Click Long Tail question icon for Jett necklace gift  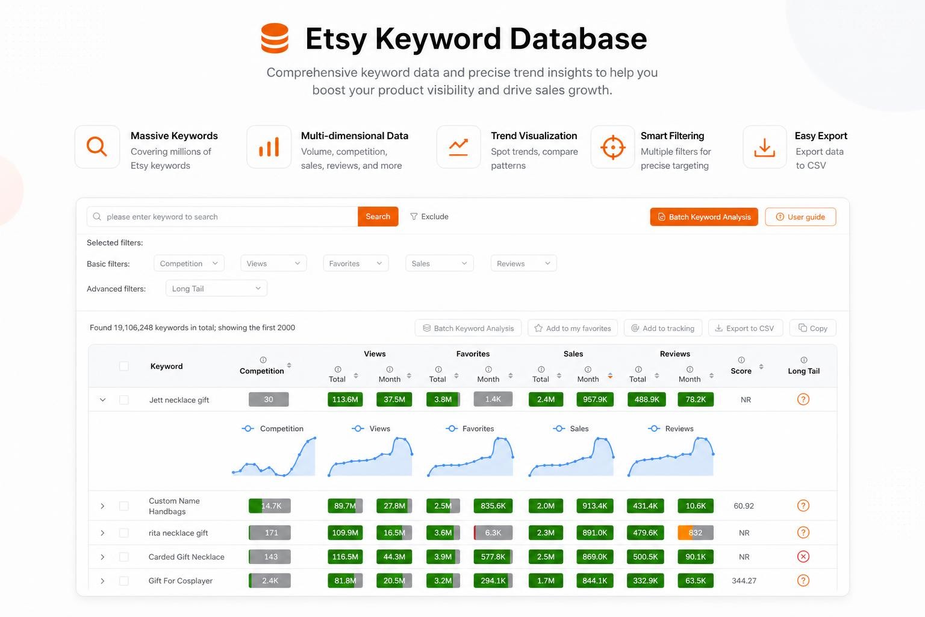point(803,399)
